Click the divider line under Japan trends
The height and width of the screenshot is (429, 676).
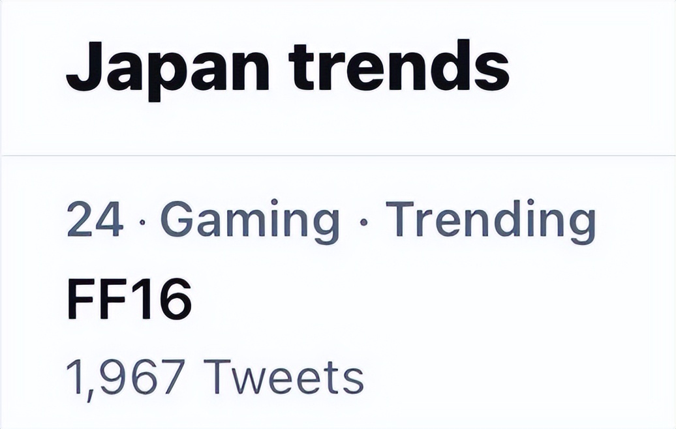click(338, 155)
